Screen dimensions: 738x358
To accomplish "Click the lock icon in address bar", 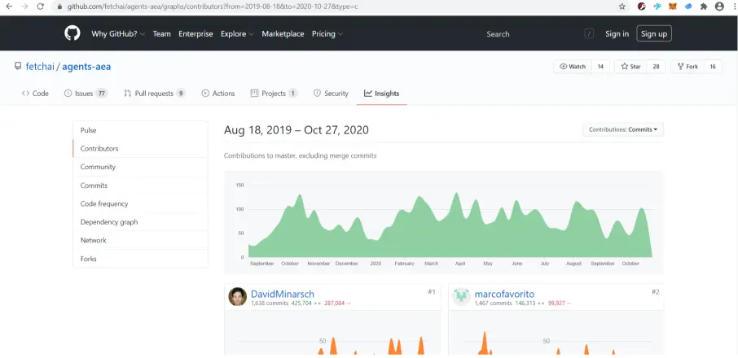I will pyautogui.click(x=59, y=7).
